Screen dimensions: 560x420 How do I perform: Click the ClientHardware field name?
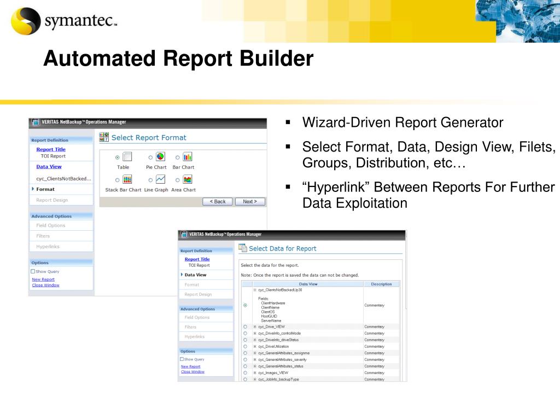273,303
